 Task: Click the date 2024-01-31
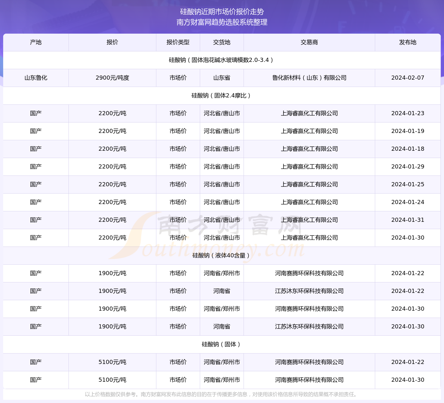(408, 220)
